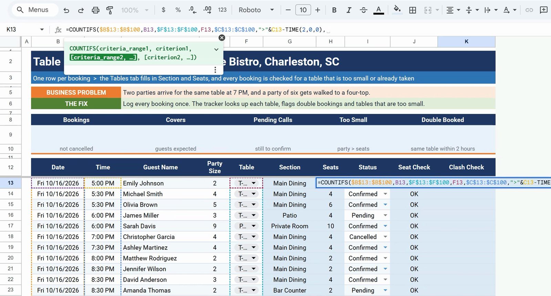The width and height of the screenshot is (551, 296).
Task: Open status dropdown for Michael Smith
Action: click(x=385, y=194)
